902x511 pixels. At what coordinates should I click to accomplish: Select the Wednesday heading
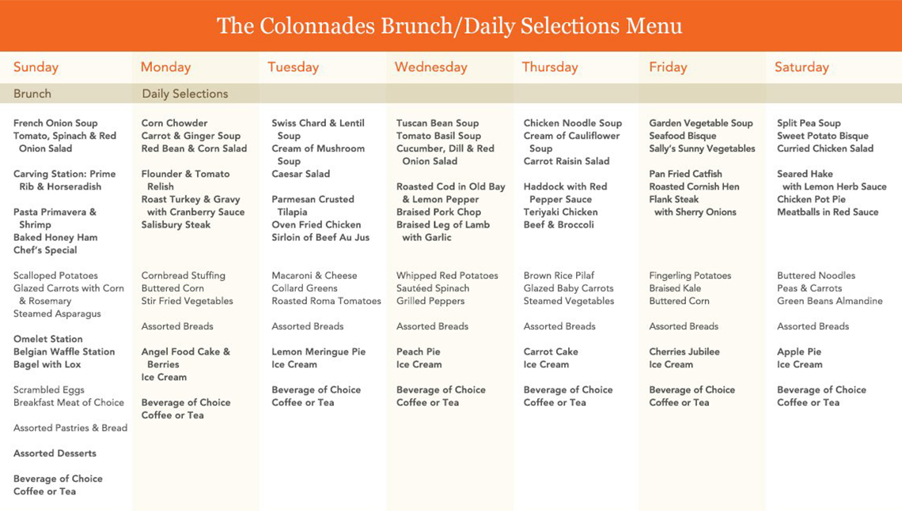tap(430, 67)
